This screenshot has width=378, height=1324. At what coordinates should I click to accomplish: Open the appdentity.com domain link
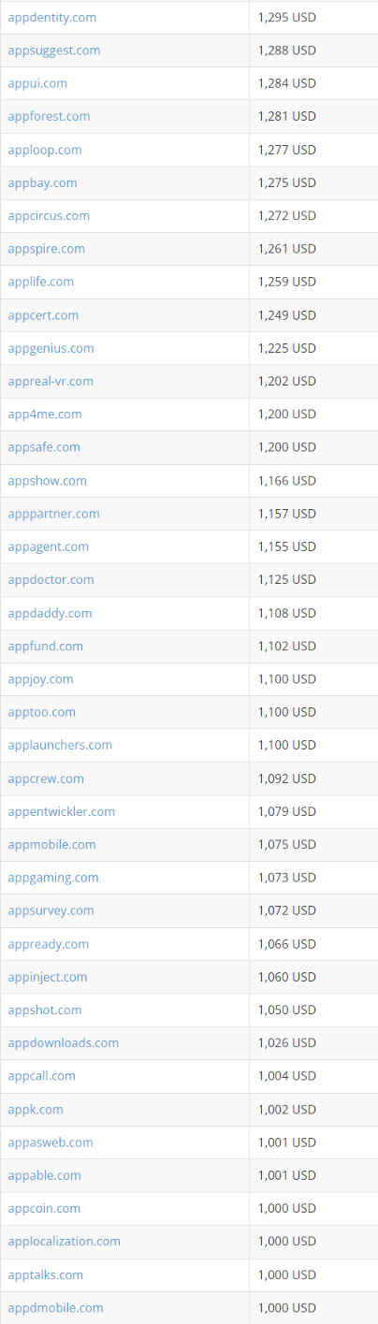51,18
